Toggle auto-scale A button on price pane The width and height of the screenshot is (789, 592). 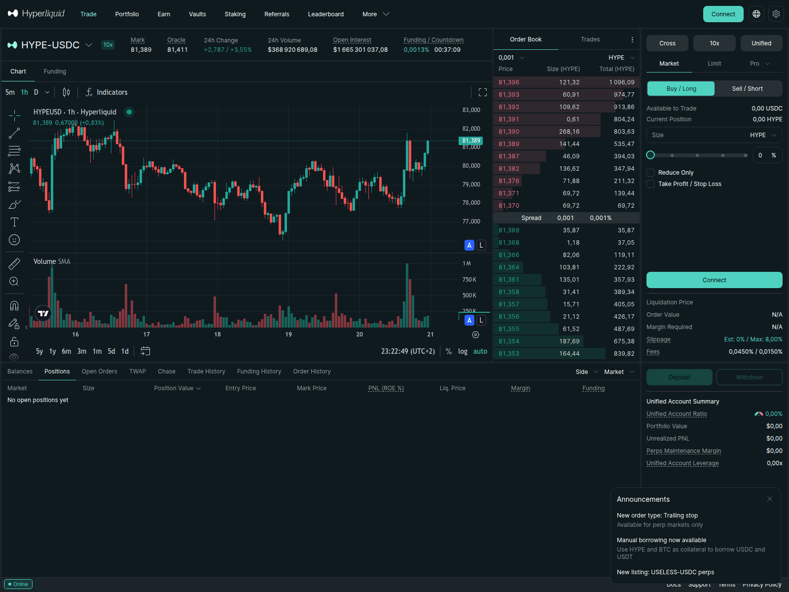pos(469,245)
